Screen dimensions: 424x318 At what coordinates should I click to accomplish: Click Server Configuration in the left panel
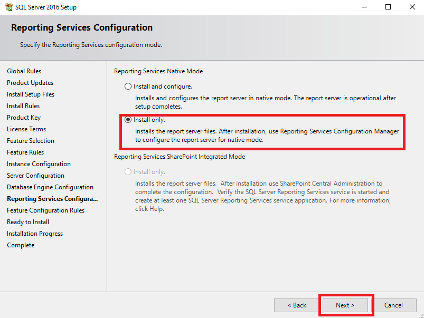(x=35, y=176)
